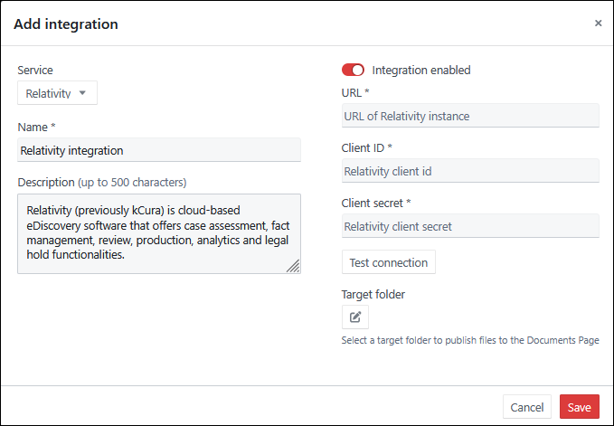Select the URL of Relativity instance field

point(470,116)
